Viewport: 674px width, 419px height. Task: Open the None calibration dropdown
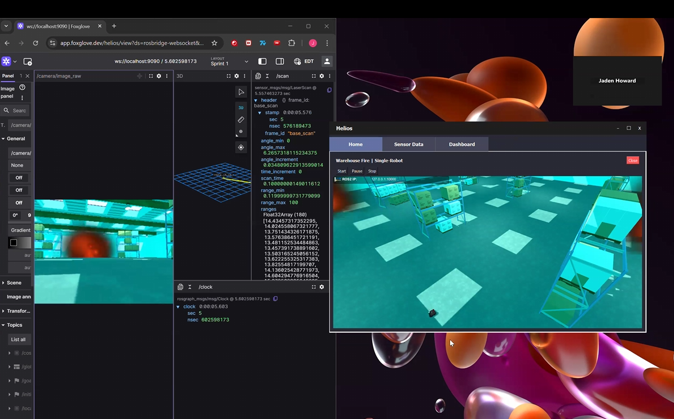[x=20, y=165]
